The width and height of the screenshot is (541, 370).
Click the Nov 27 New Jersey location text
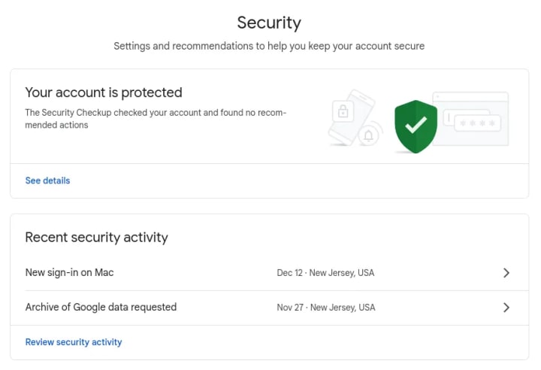point(325,308)
